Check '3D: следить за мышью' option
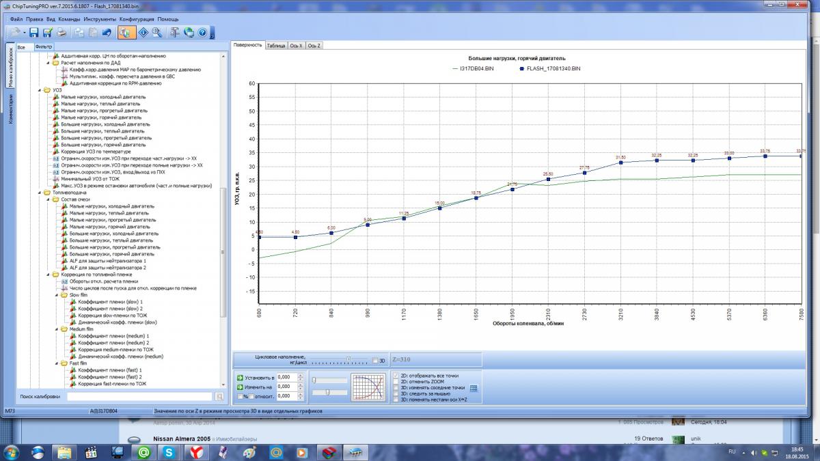Image resolution: width=820 pixels, height=461 pixels. (396, 393)
